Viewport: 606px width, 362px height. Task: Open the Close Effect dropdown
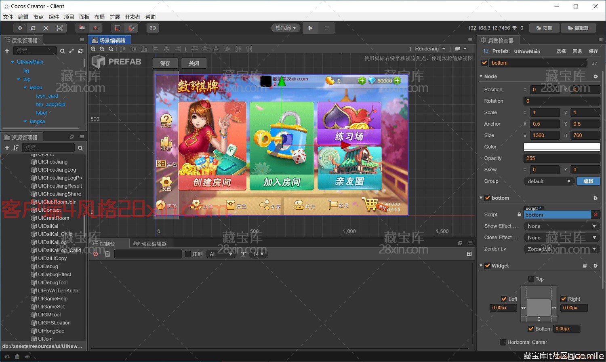(562, 238)
